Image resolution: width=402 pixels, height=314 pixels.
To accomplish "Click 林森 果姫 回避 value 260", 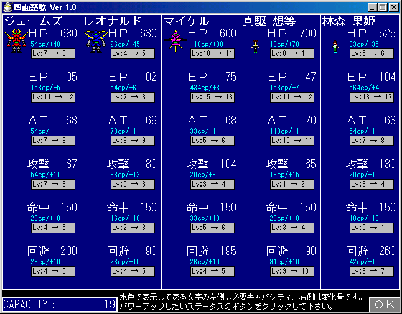I will click(x=387, y=251).
